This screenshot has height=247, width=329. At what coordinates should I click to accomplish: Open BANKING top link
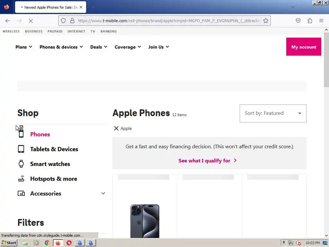pos(109,31)
